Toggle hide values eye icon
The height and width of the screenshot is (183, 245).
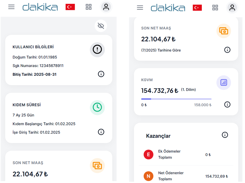coord(101,26)
